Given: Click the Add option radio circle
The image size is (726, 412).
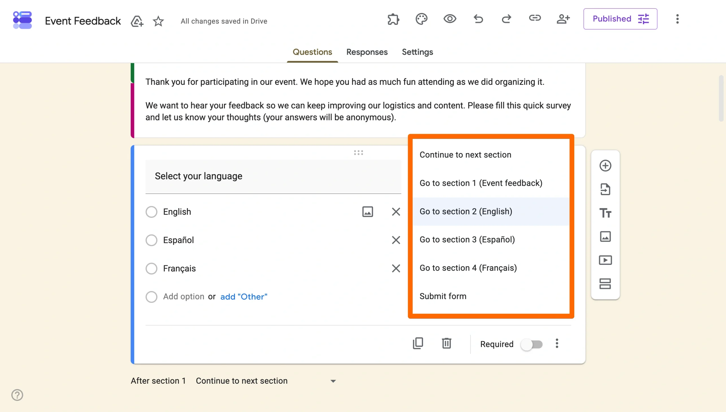Looking at the screenshot, I should coord(151,297).
